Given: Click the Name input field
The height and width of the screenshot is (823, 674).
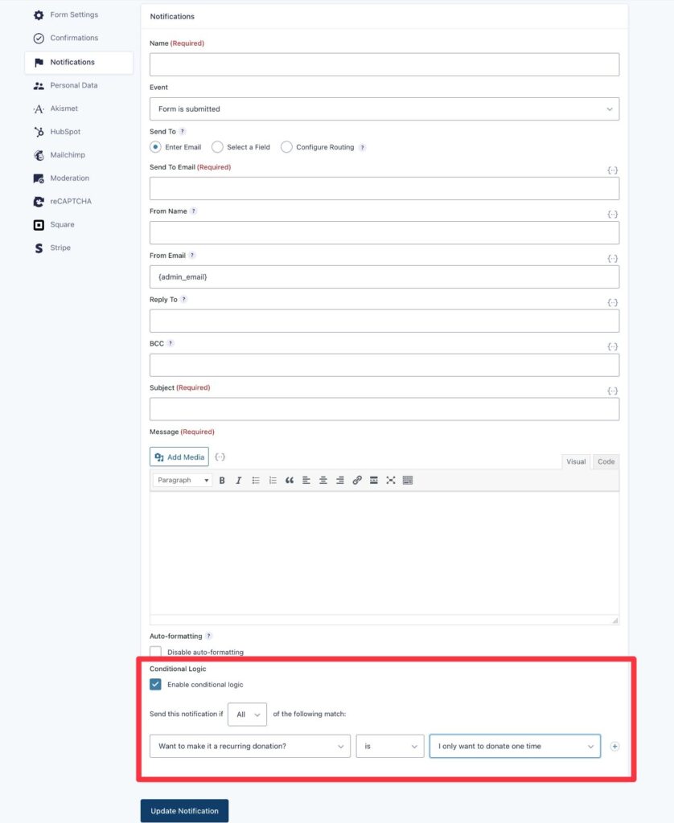Looking at the screenshot, I should 384,64.
